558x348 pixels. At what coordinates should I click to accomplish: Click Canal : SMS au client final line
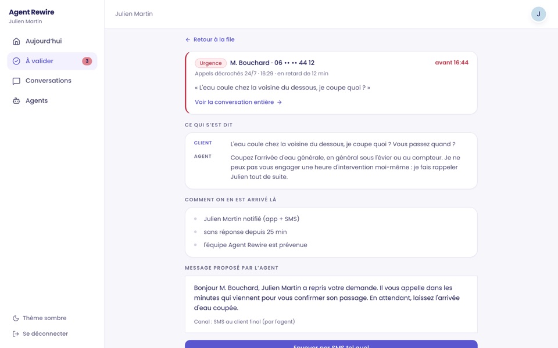[244, 322]
